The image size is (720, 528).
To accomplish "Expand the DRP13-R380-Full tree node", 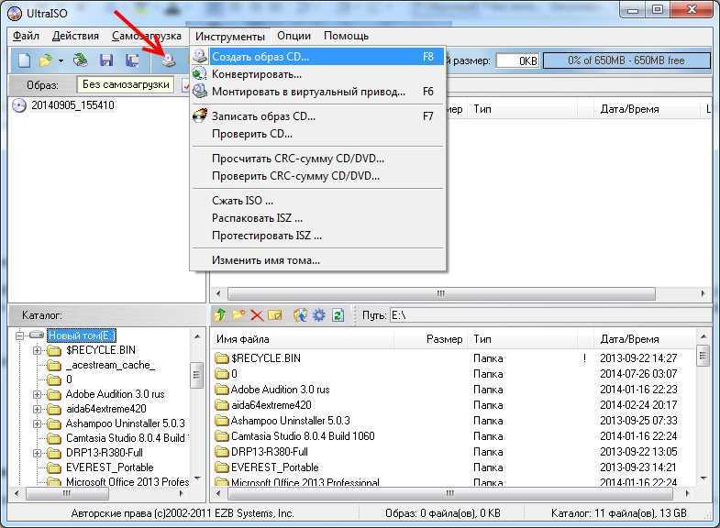I will [38, 453].
